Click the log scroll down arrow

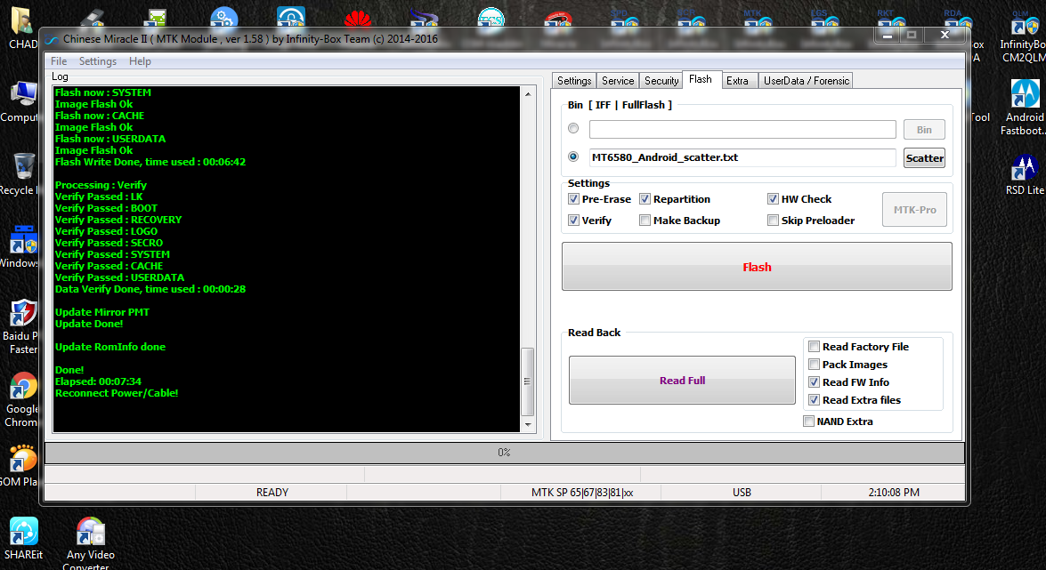(x=528, y=425)
